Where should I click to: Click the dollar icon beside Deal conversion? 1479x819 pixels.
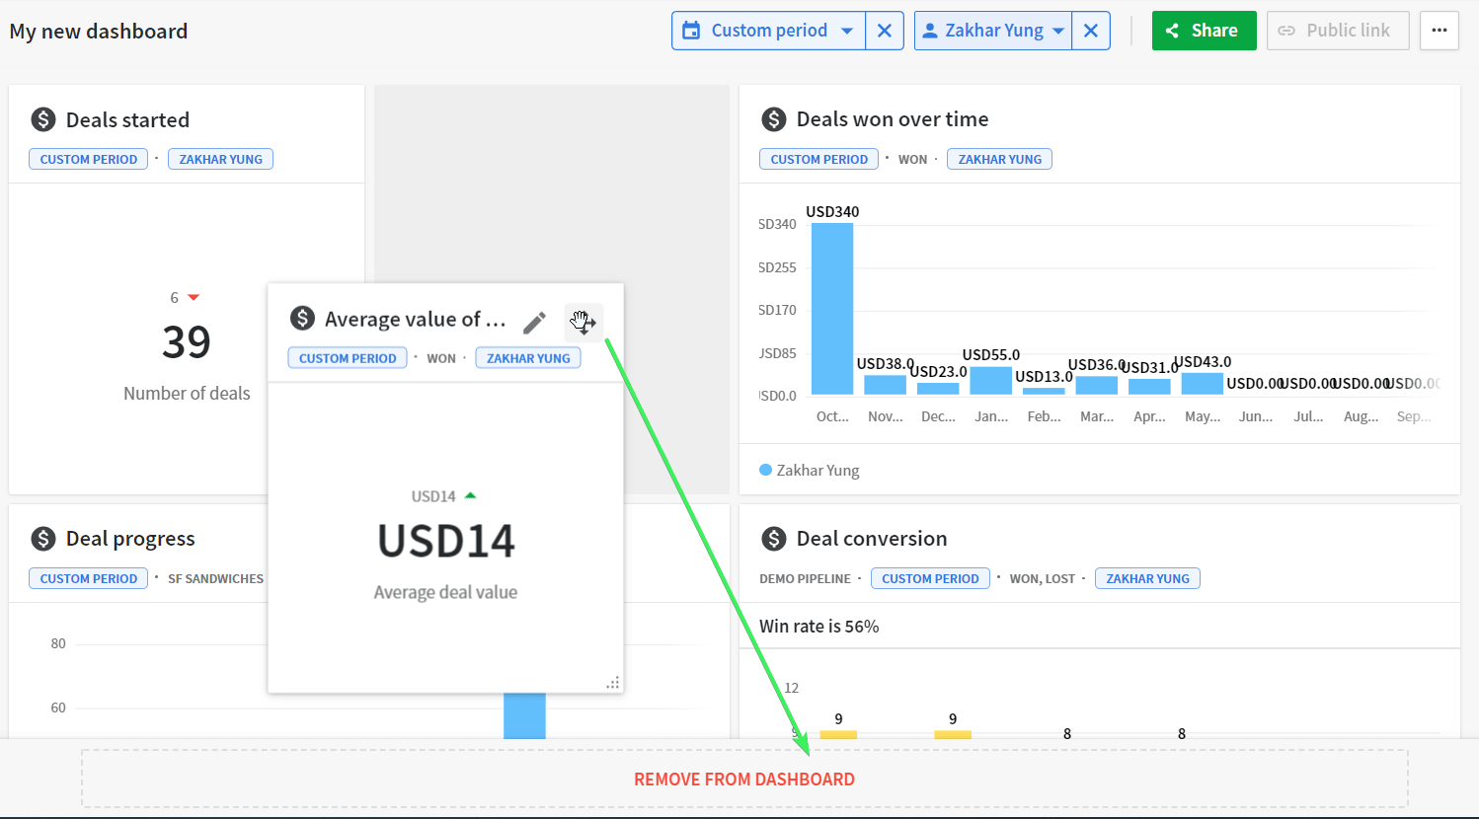coord(774,539)
